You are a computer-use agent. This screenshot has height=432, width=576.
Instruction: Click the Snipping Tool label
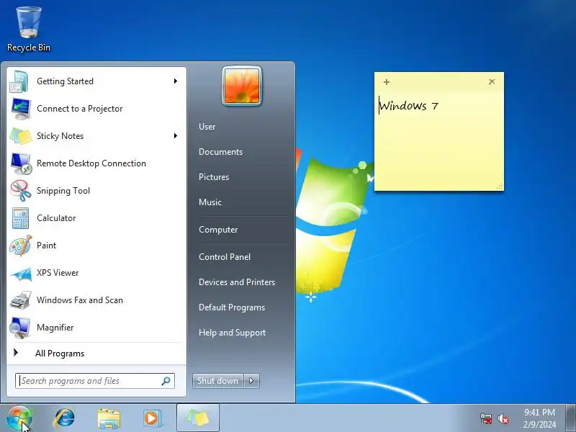tap(63, 191)
